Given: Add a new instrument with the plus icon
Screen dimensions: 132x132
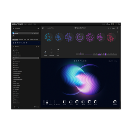Looking at the screenshot, I should [x=13, y=36].
